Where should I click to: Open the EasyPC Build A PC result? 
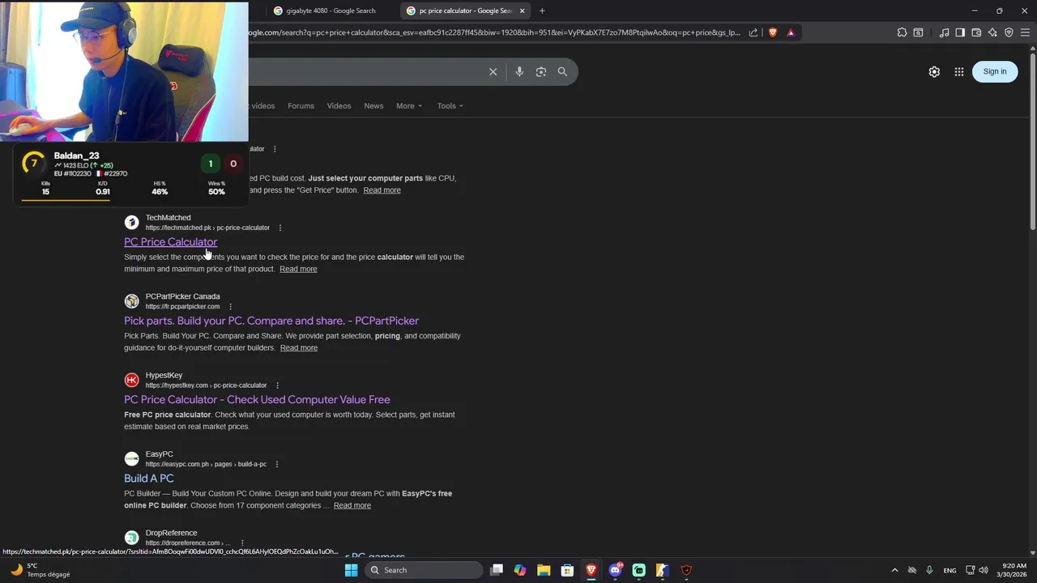(x=148, y=479)
